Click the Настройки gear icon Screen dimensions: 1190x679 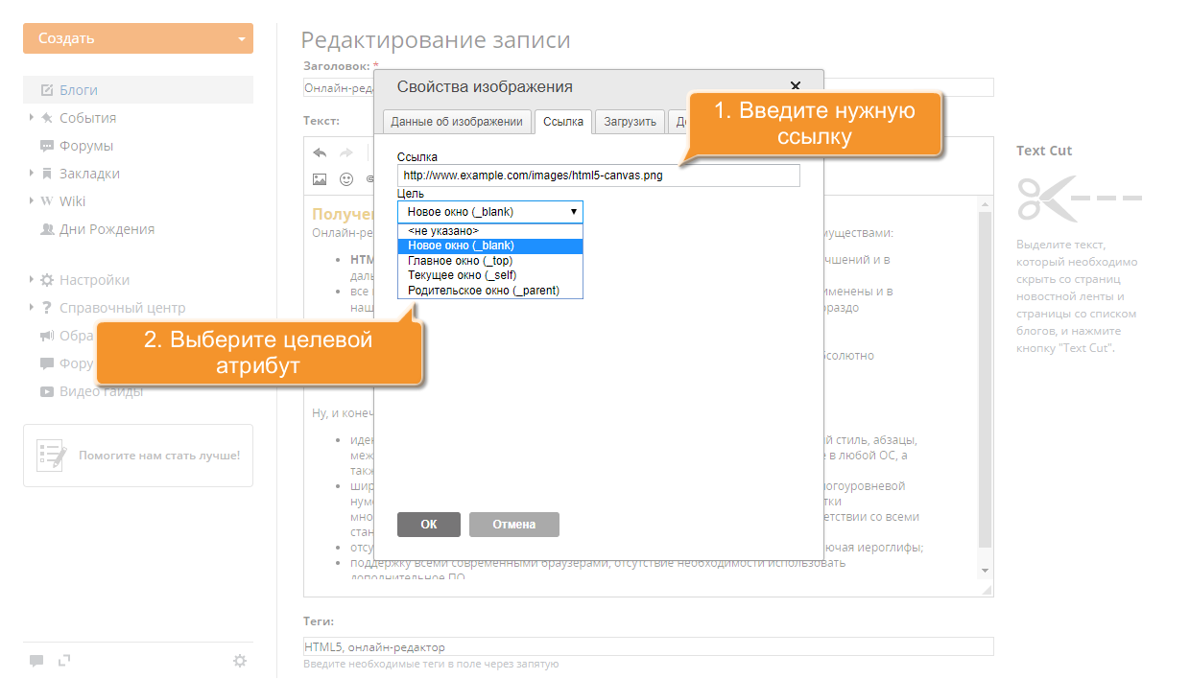coord(47,280)
